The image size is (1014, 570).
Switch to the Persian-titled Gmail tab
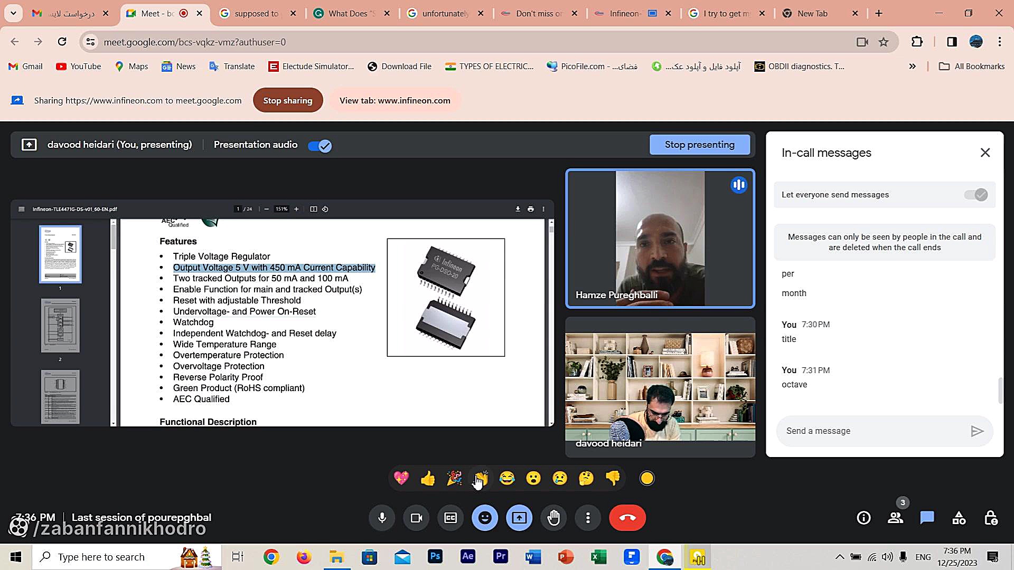point(70,13)
